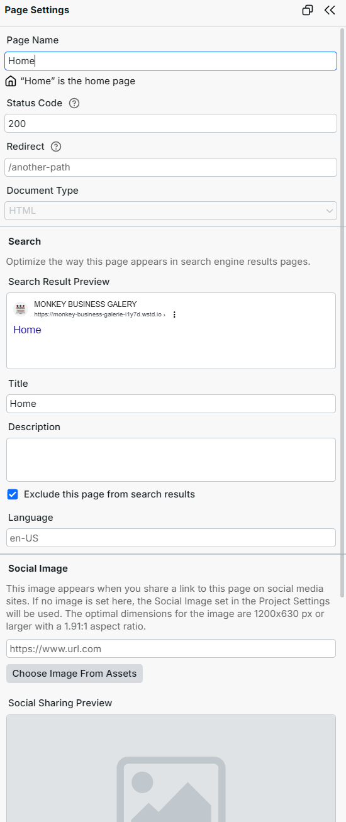
Task: Click the Home link in search preview
Action: click(x=27, y=330)
